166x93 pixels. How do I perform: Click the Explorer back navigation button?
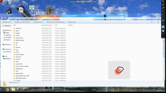tap(2, 18)
